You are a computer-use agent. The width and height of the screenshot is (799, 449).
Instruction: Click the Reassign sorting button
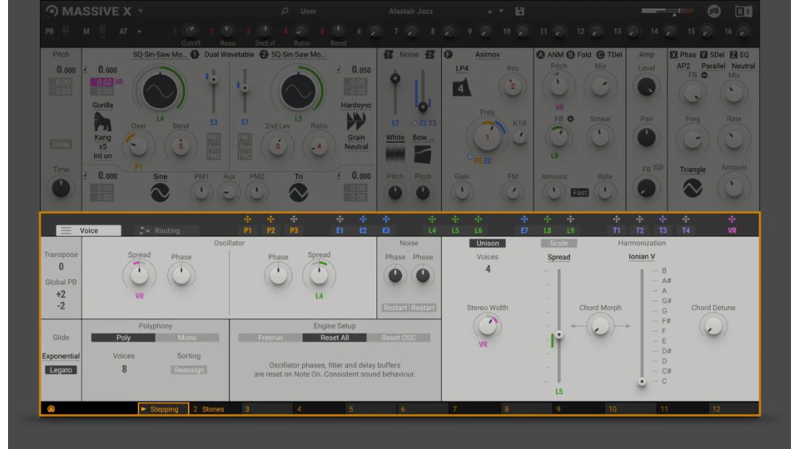pos(189,370)
